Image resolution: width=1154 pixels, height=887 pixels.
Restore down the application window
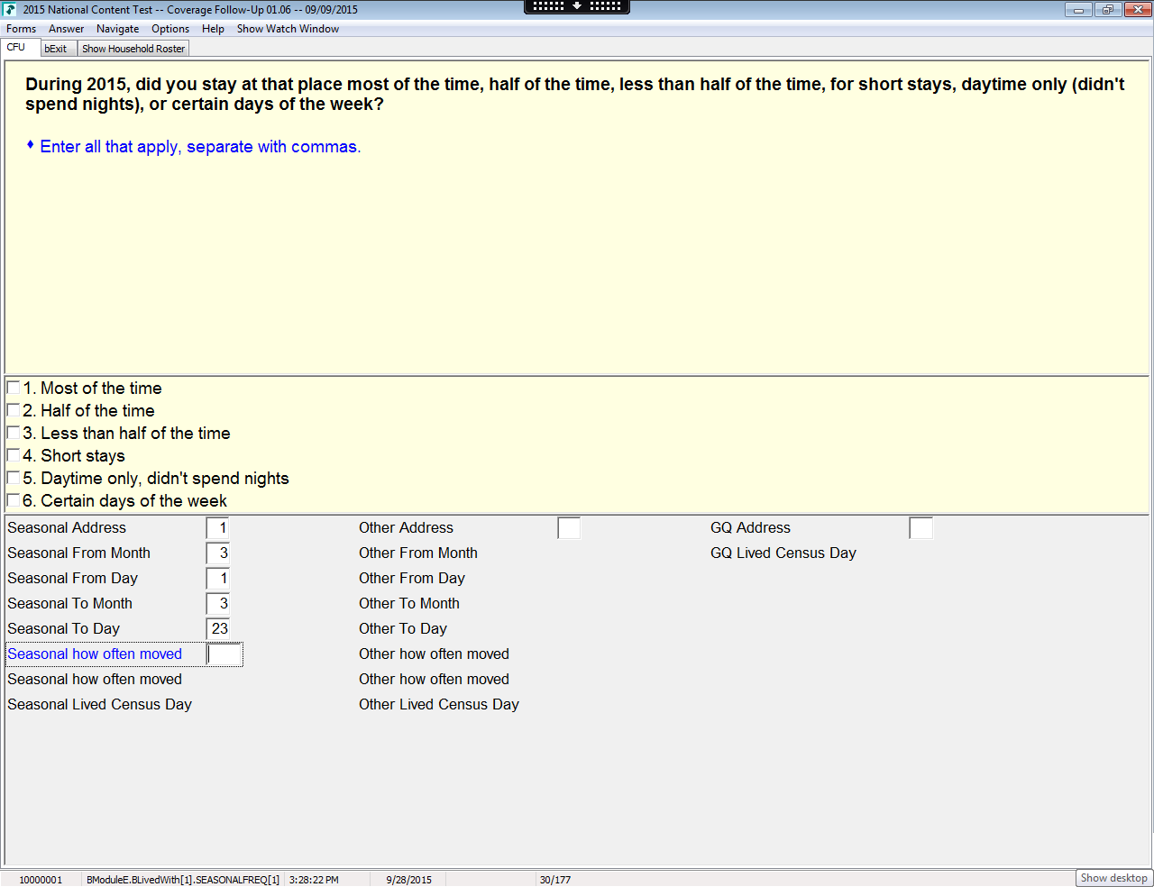(1107, 10)
